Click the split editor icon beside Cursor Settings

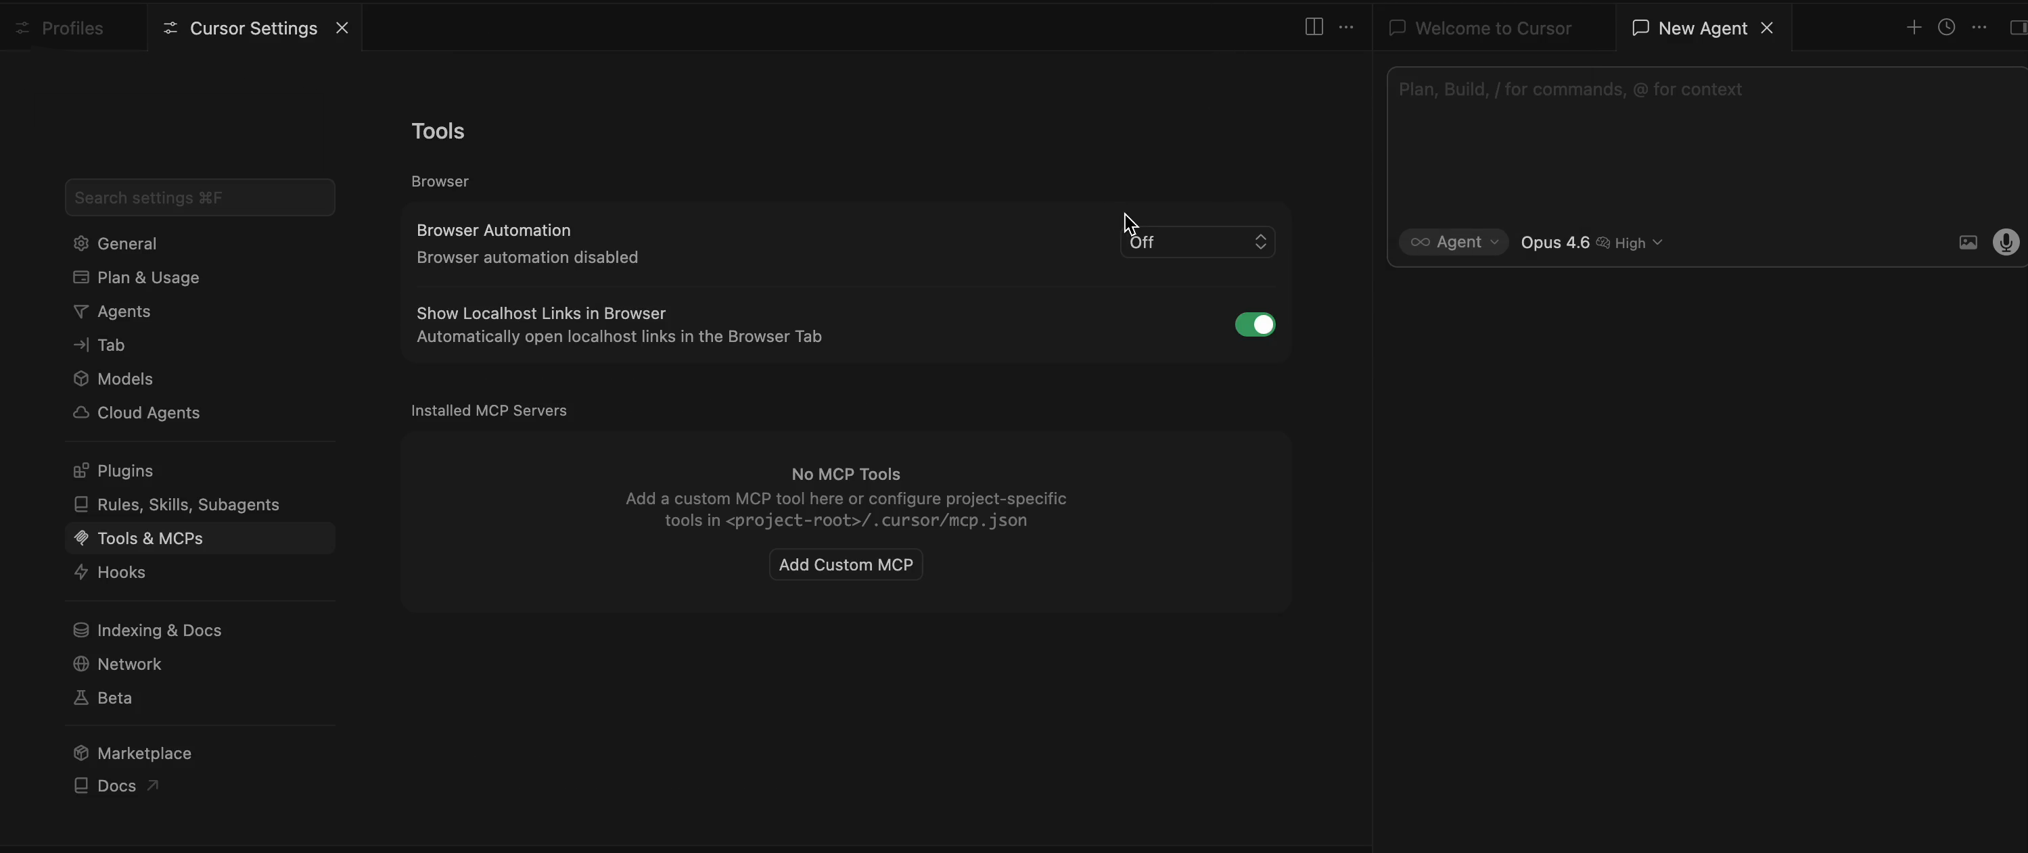pos(1313,27)
